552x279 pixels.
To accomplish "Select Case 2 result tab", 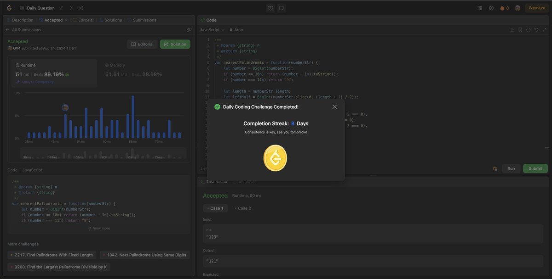I will click(243, 208).
